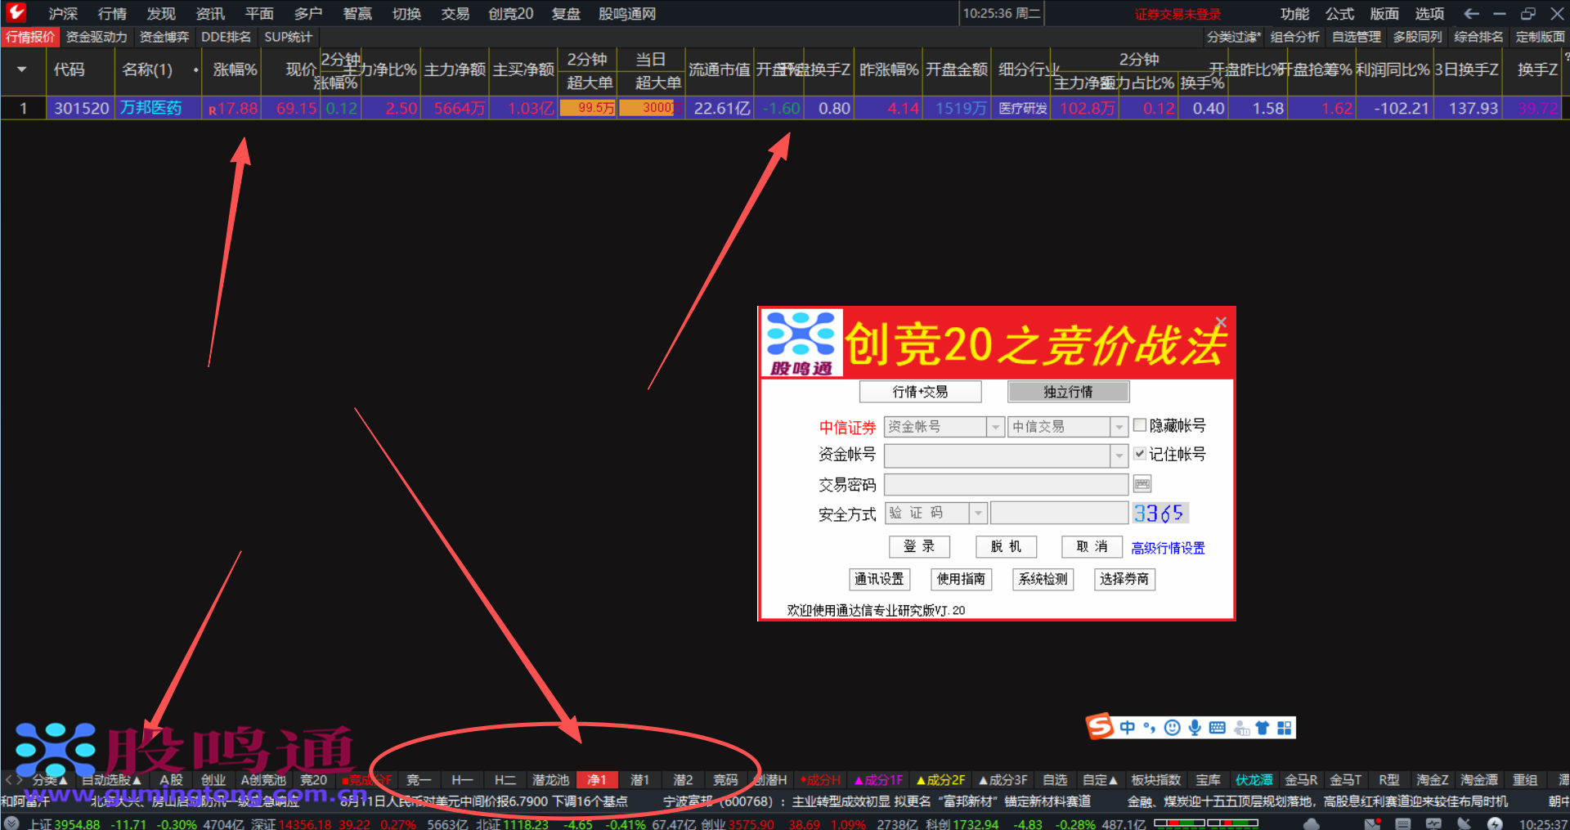Open the mail notification icon in status bar
The width and height of the screenshot is (1570, 830).
click(1373, 823)
